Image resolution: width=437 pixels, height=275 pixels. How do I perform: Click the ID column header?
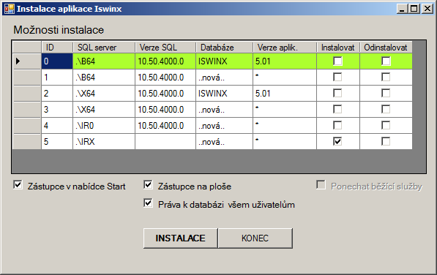57,48
